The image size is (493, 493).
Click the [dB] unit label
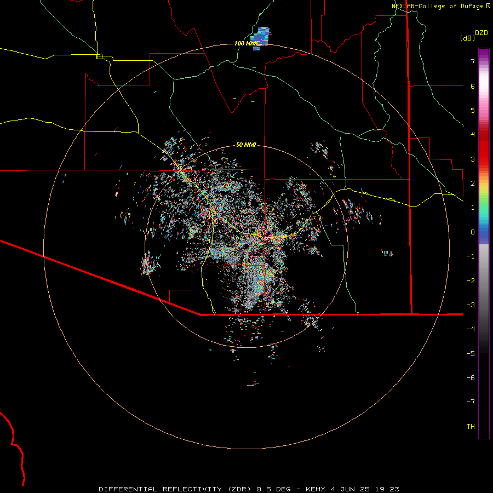pyautogui.click(x=467, y=38)
